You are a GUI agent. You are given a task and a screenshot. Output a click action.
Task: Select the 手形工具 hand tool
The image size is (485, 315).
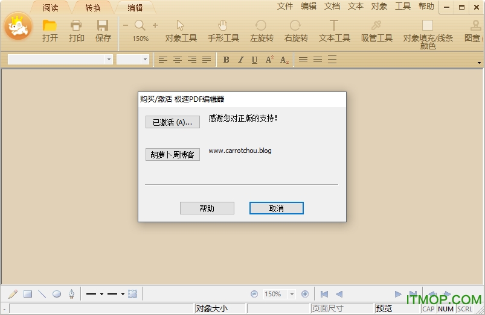[x=223, y=31]
